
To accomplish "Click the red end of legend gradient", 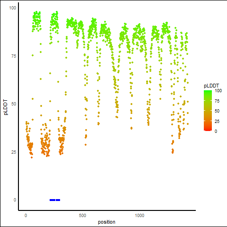I will click(x=208, y=130).
